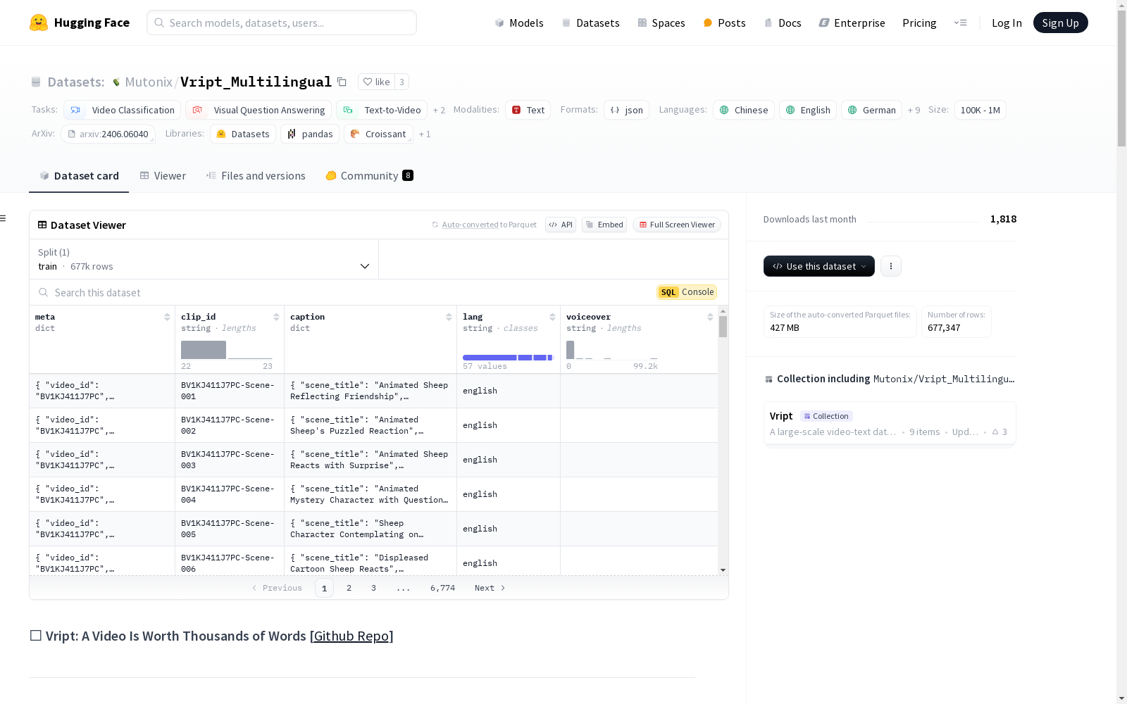Screen dimensions: 1127x704
Task: Sort the meta column
Action: pyautogui.click(x=167, y=317)
